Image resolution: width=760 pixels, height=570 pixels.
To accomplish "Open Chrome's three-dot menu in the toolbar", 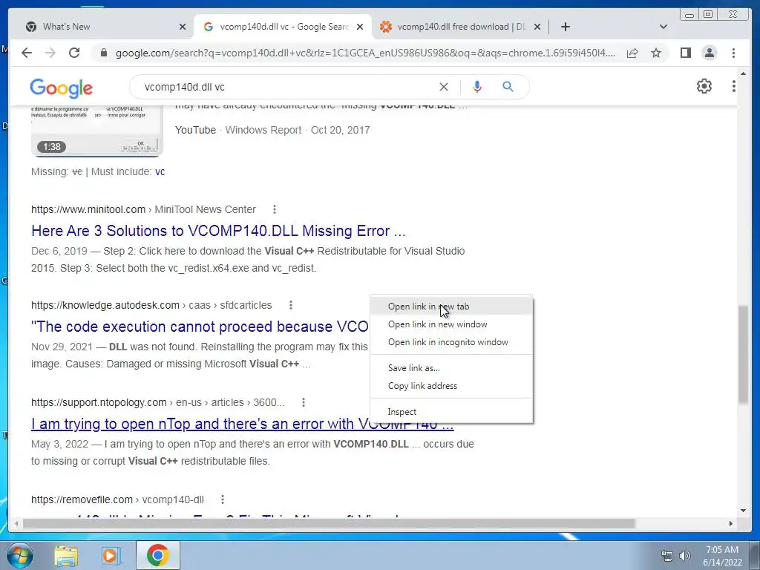I will [733, 53].
